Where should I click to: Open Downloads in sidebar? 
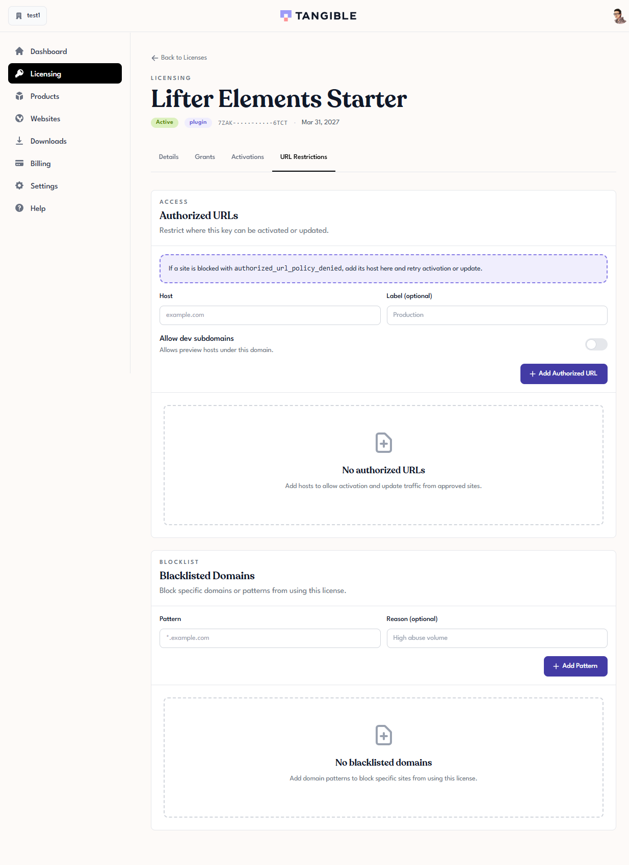tap(65, 141)
